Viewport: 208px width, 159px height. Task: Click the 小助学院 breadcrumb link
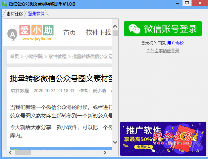coord(34,56)
